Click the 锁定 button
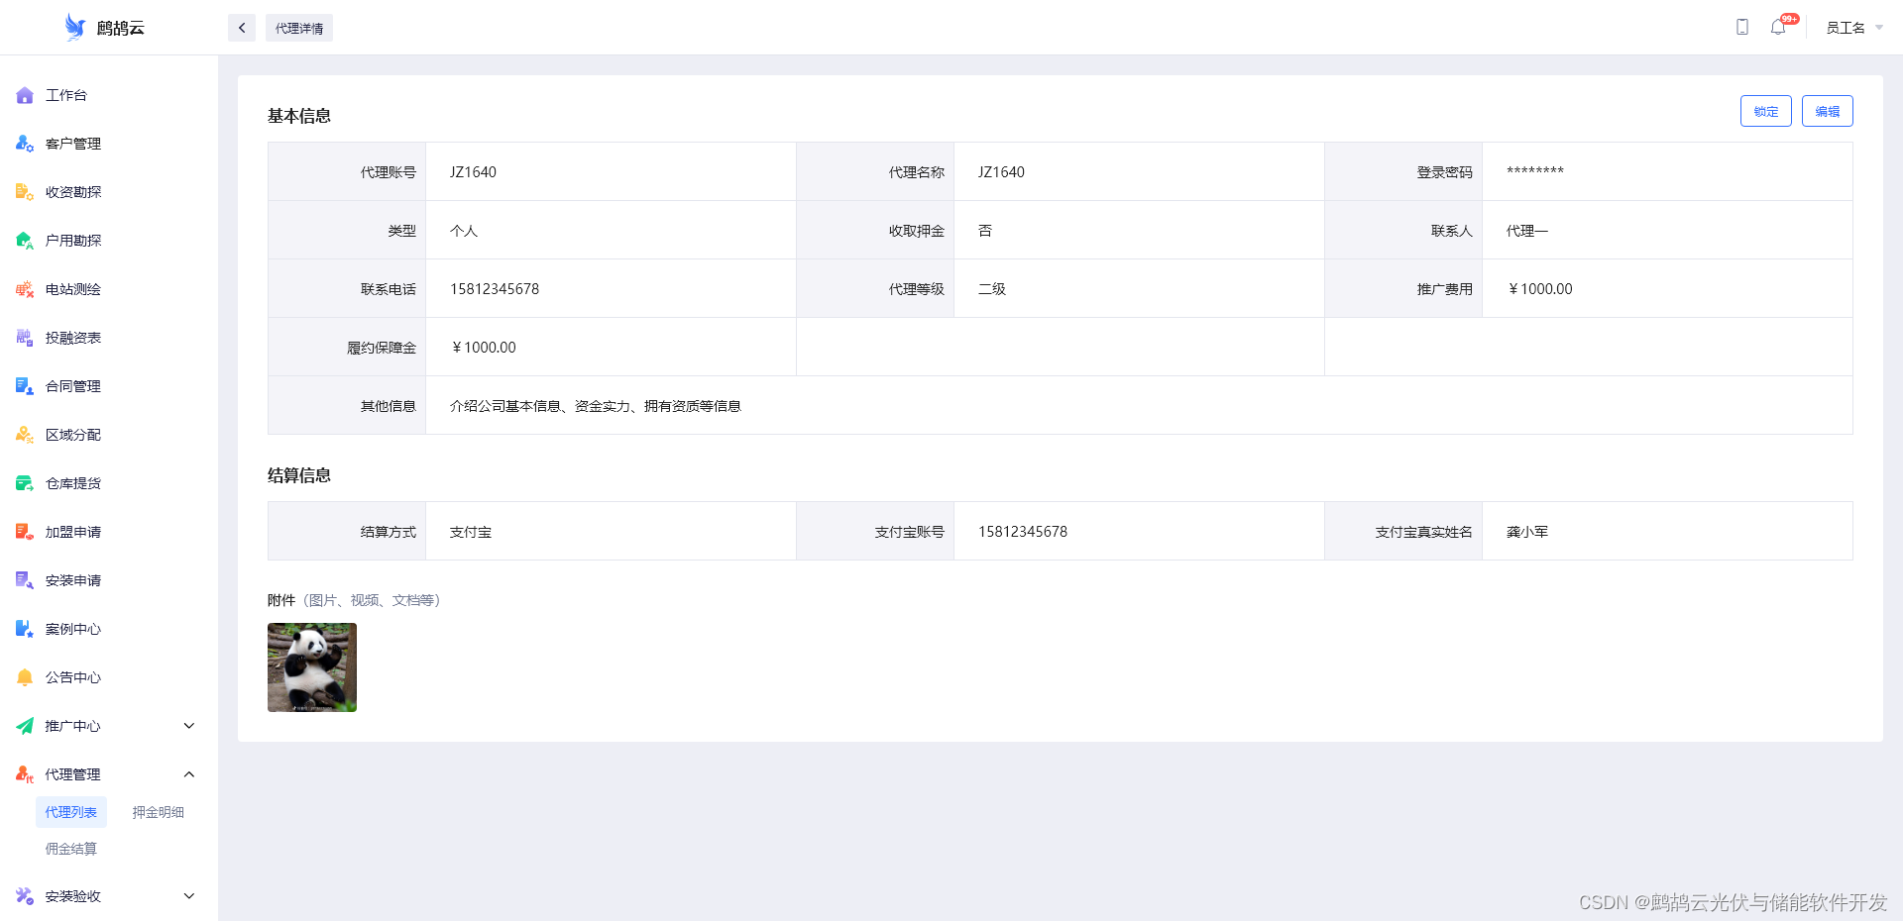Screen dimensions: 1903x921 click(1766, 111)
